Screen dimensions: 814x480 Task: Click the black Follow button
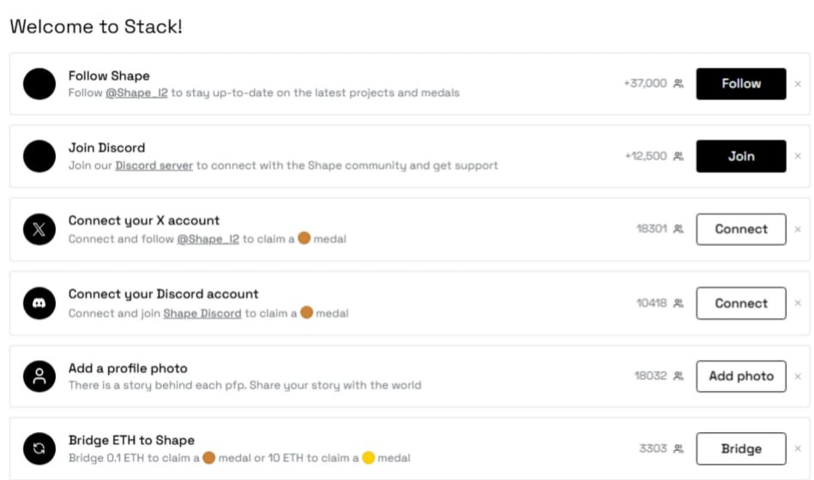coord(741,83)
